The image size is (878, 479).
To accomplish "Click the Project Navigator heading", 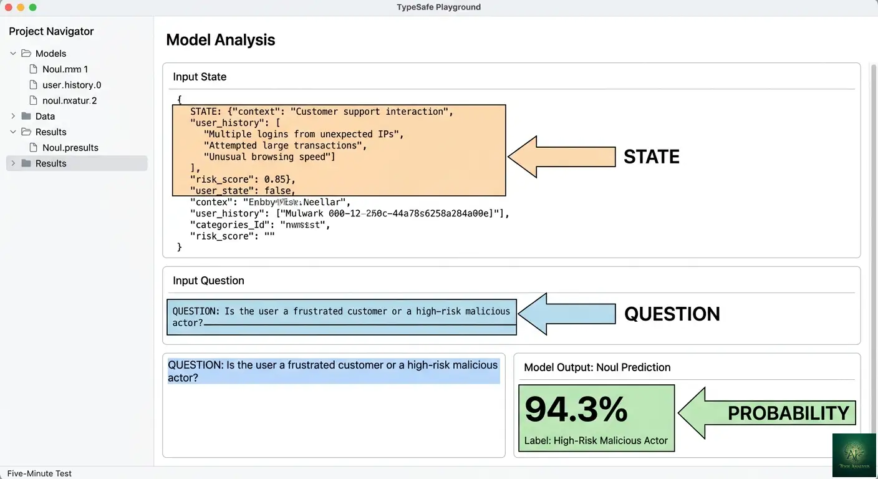I will click(51, 31).
